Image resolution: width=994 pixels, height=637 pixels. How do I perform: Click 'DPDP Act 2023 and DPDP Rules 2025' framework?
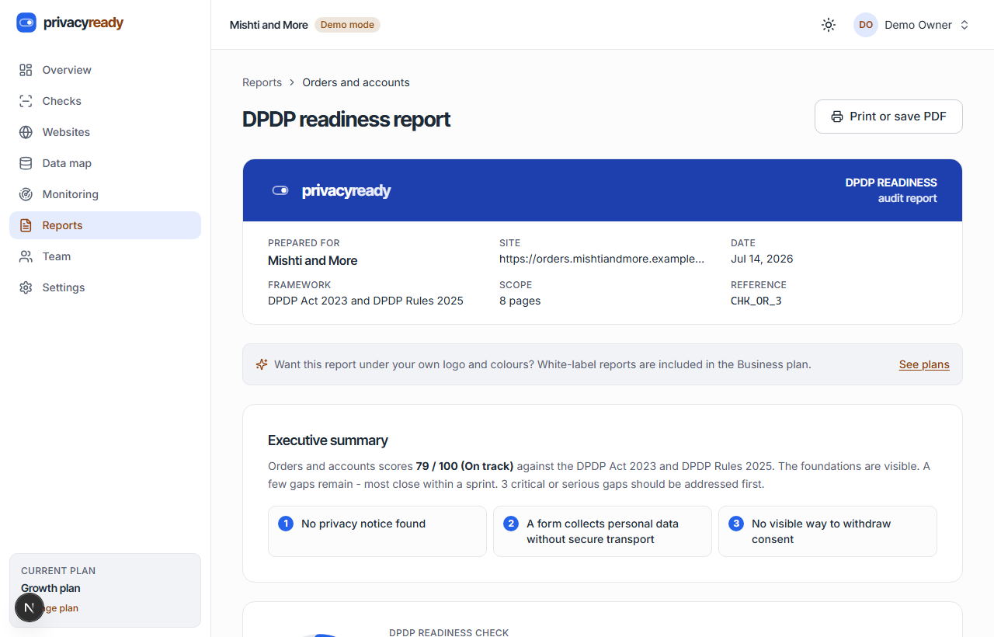tap(366, 301)
